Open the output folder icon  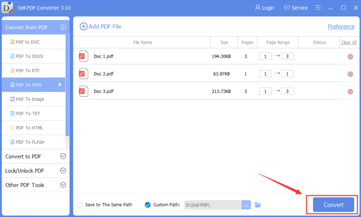(258, 205)
